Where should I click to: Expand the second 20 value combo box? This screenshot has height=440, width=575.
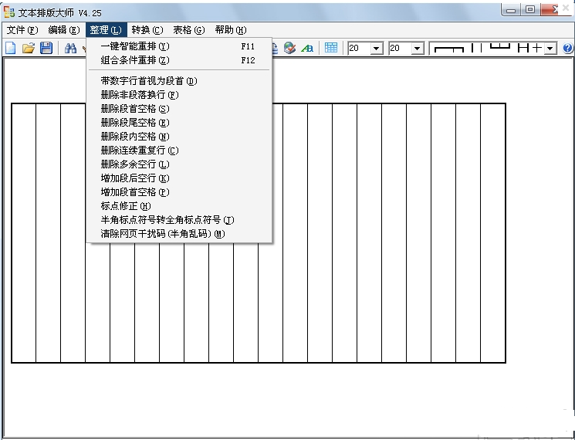[x=417, y=49]
